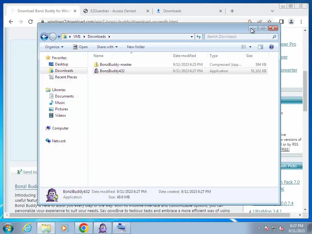This screenshot has width=312, height=234.
Task: Open Desktop under Favorites
Action: (x=62, y=64)
